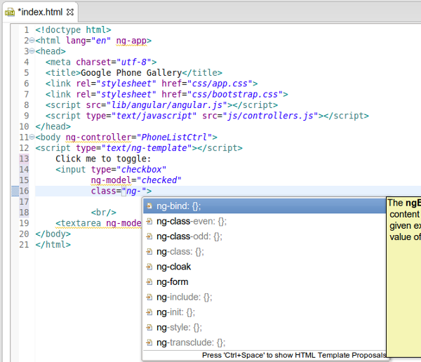Select the ng-cloak proposal
The image size is (421, 362).
[x=265, y=267]
